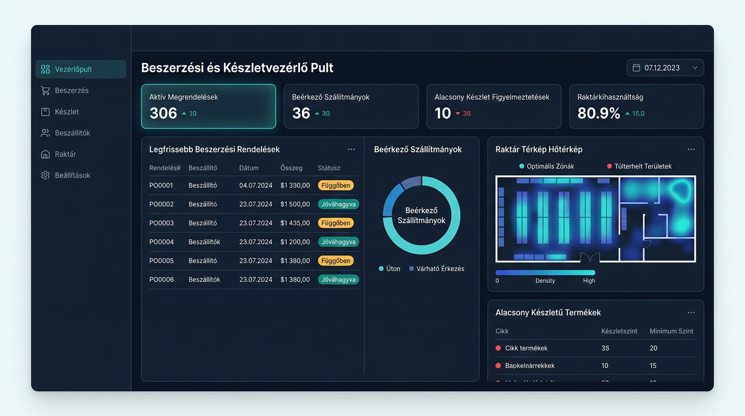Go to the Beszerzés menu item
This screenshot has width=745, height=416.
coord(81,90)
